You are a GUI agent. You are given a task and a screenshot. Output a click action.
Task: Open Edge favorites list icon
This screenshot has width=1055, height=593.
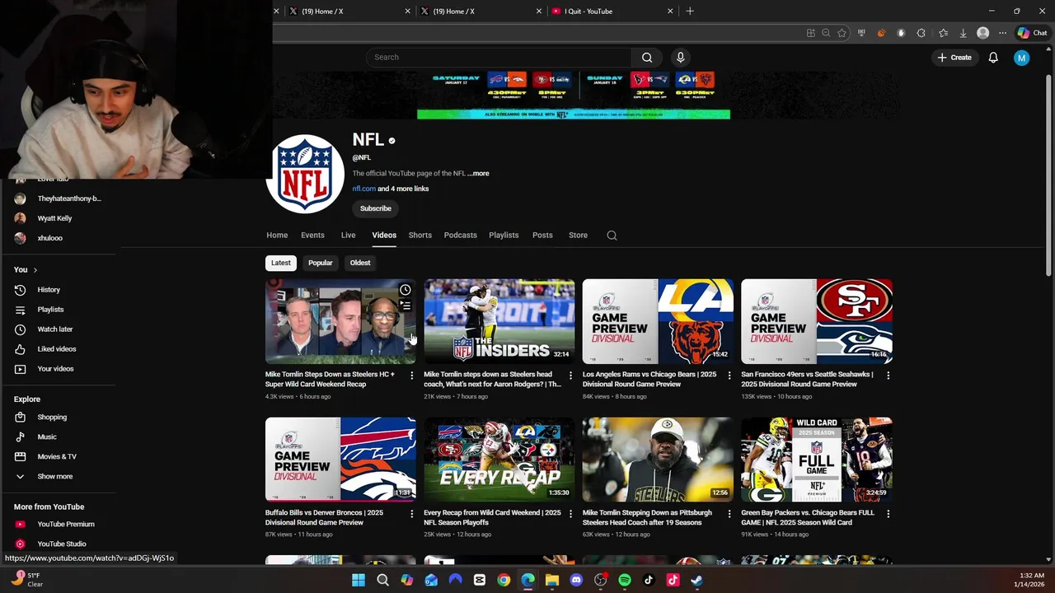pyautogui.click(x=942, y=33)
